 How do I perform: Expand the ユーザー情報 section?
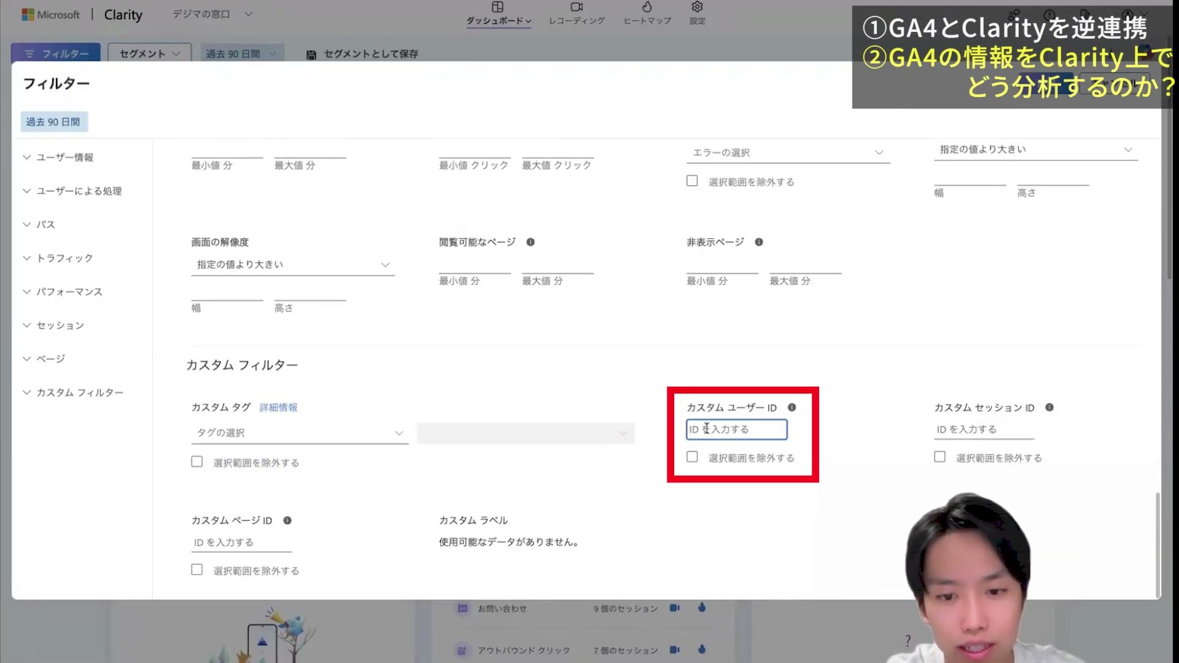click(59, 157)
